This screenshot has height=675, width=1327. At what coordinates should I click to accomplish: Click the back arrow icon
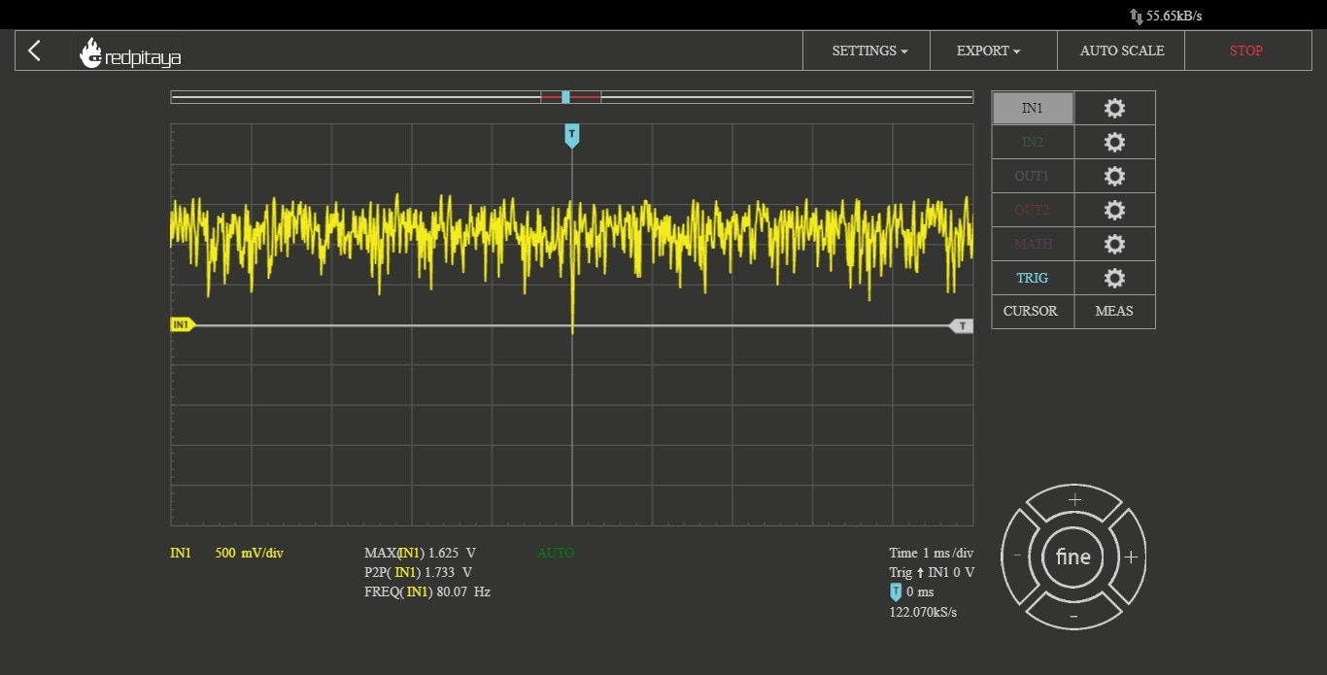point(35,51)
